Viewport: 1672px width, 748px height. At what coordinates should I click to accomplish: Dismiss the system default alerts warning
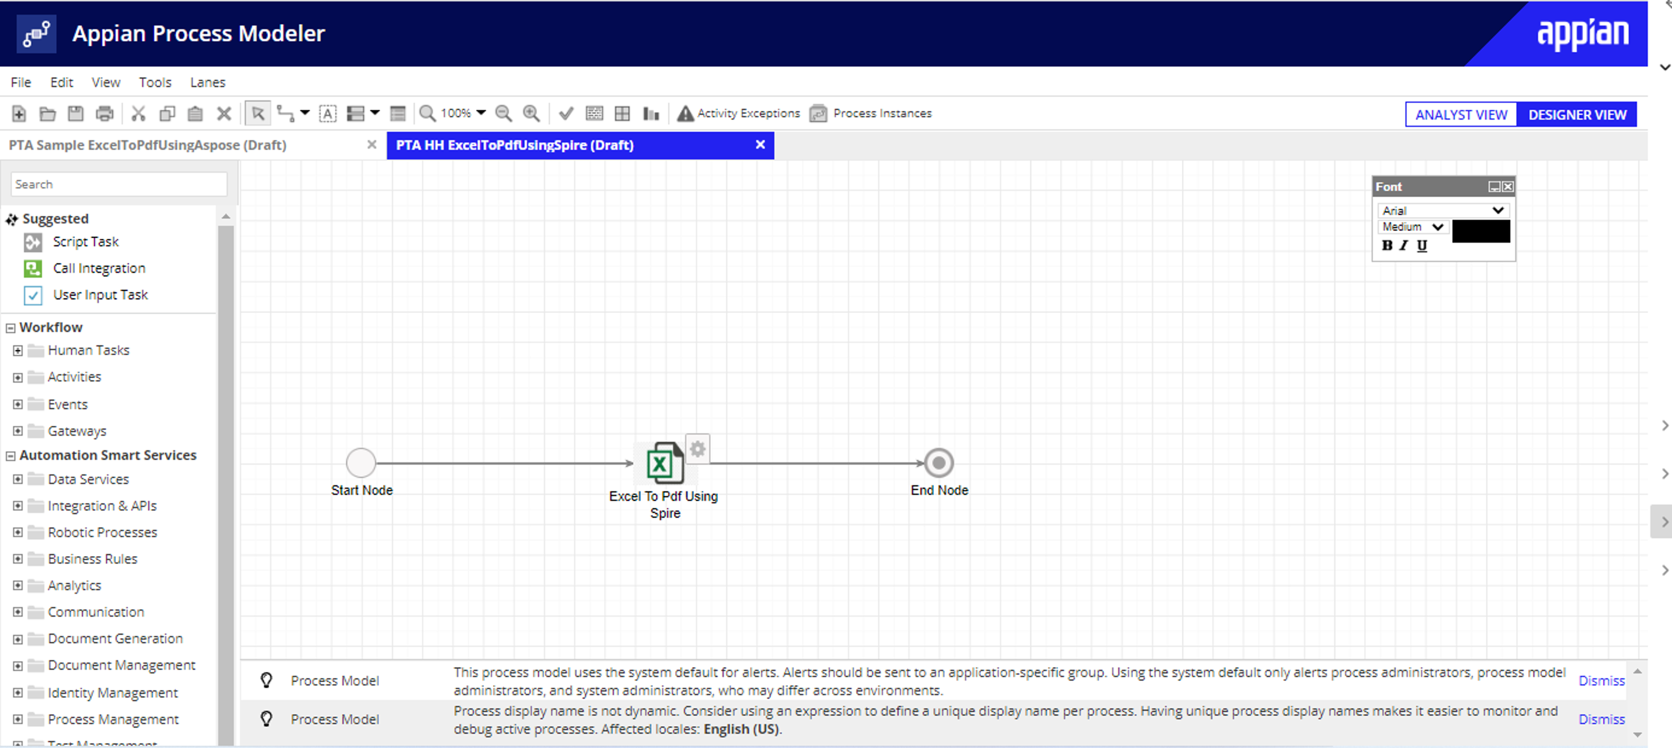1601,681
